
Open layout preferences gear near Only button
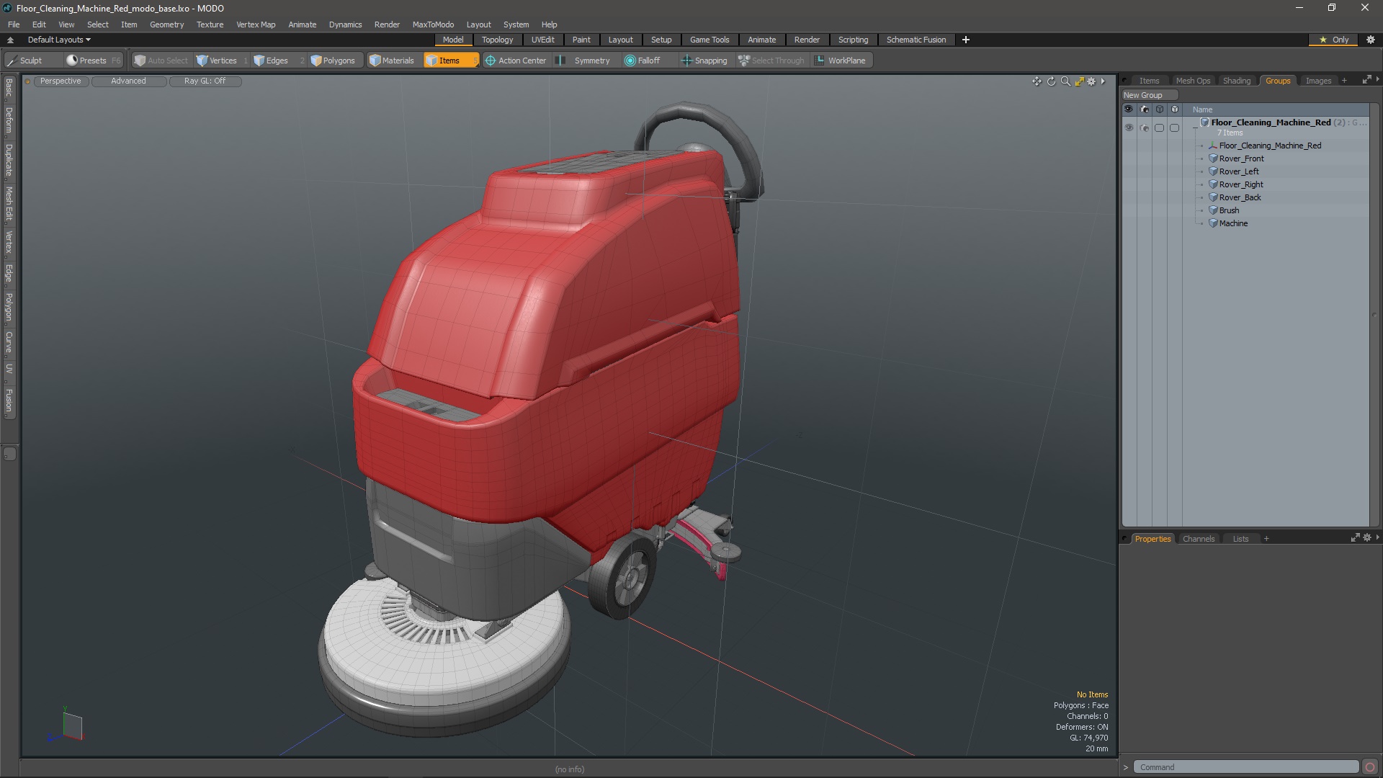(1371, 40)
